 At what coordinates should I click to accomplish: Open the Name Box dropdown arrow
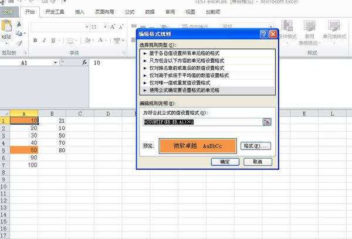55,63
